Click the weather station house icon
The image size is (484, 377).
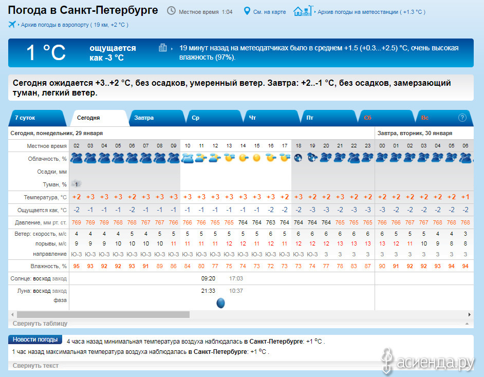[x=303, y=11]
